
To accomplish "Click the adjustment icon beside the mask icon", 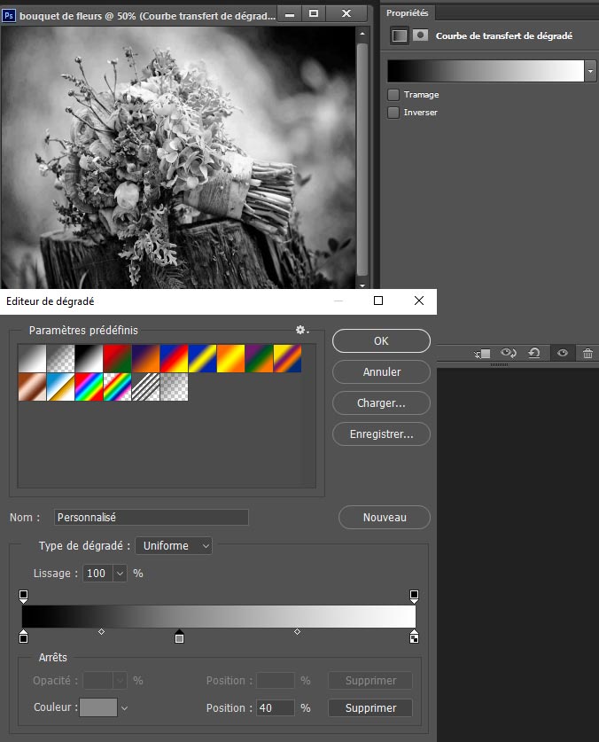I will [400, 35].
